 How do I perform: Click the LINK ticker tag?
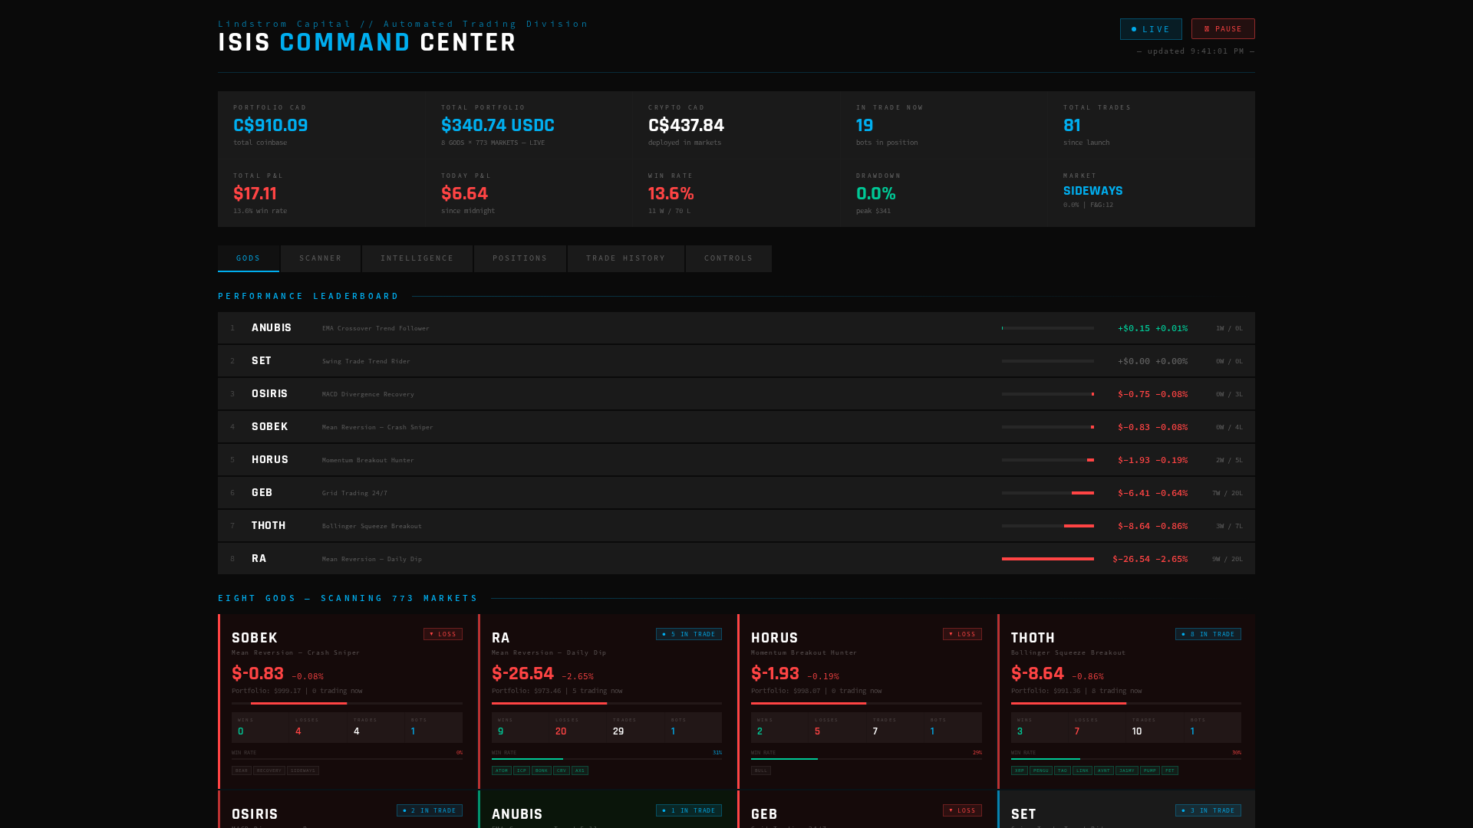tap(1083, 770)
